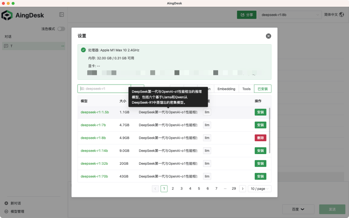Click the 操作 column header
Screen dimensions: 349x218
click(258, 101)
